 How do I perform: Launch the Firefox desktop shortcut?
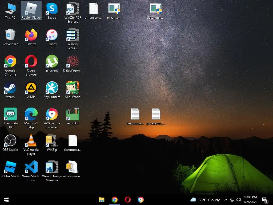click(31, 37)
